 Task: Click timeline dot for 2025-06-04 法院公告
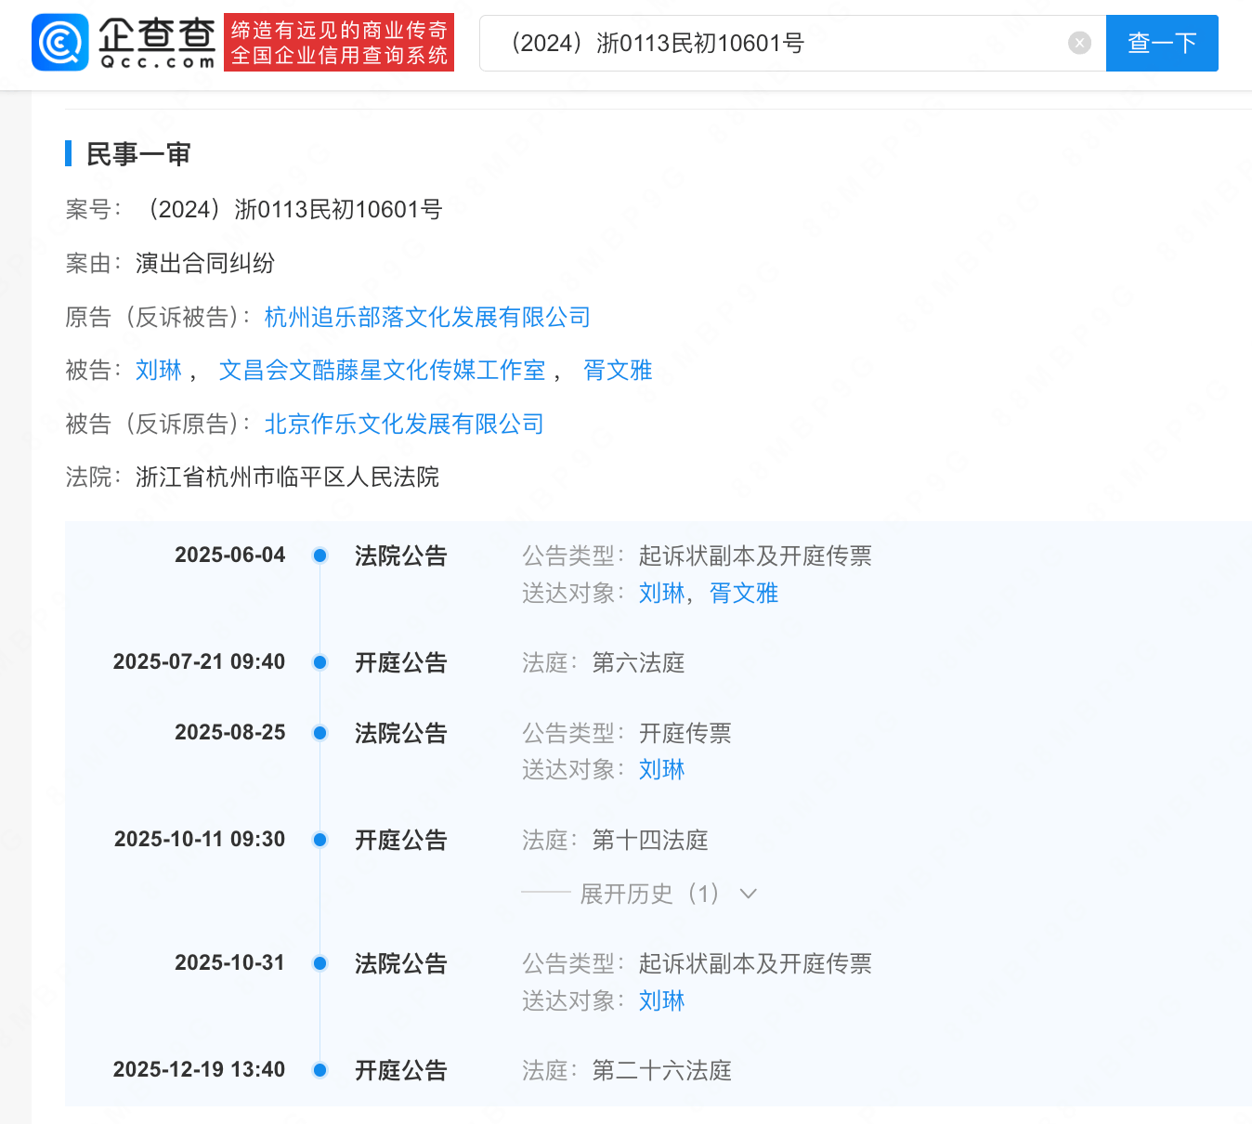tap(320, 555)
